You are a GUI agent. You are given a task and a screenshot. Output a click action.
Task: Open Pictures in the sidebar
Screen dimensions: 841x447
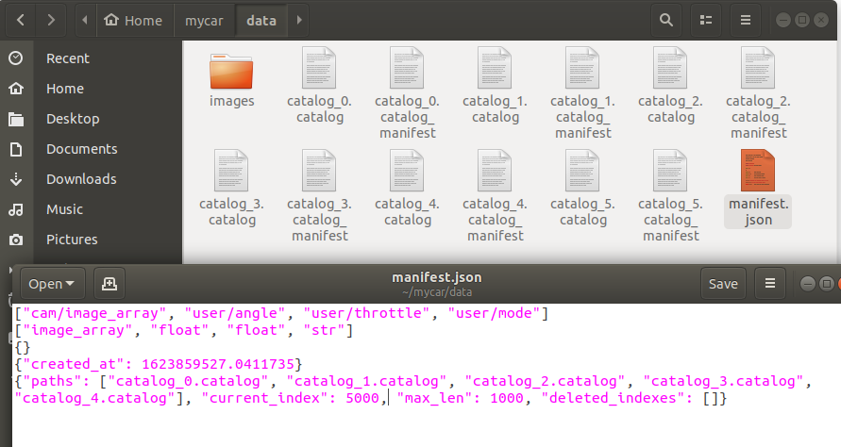[x=72, y=239]
